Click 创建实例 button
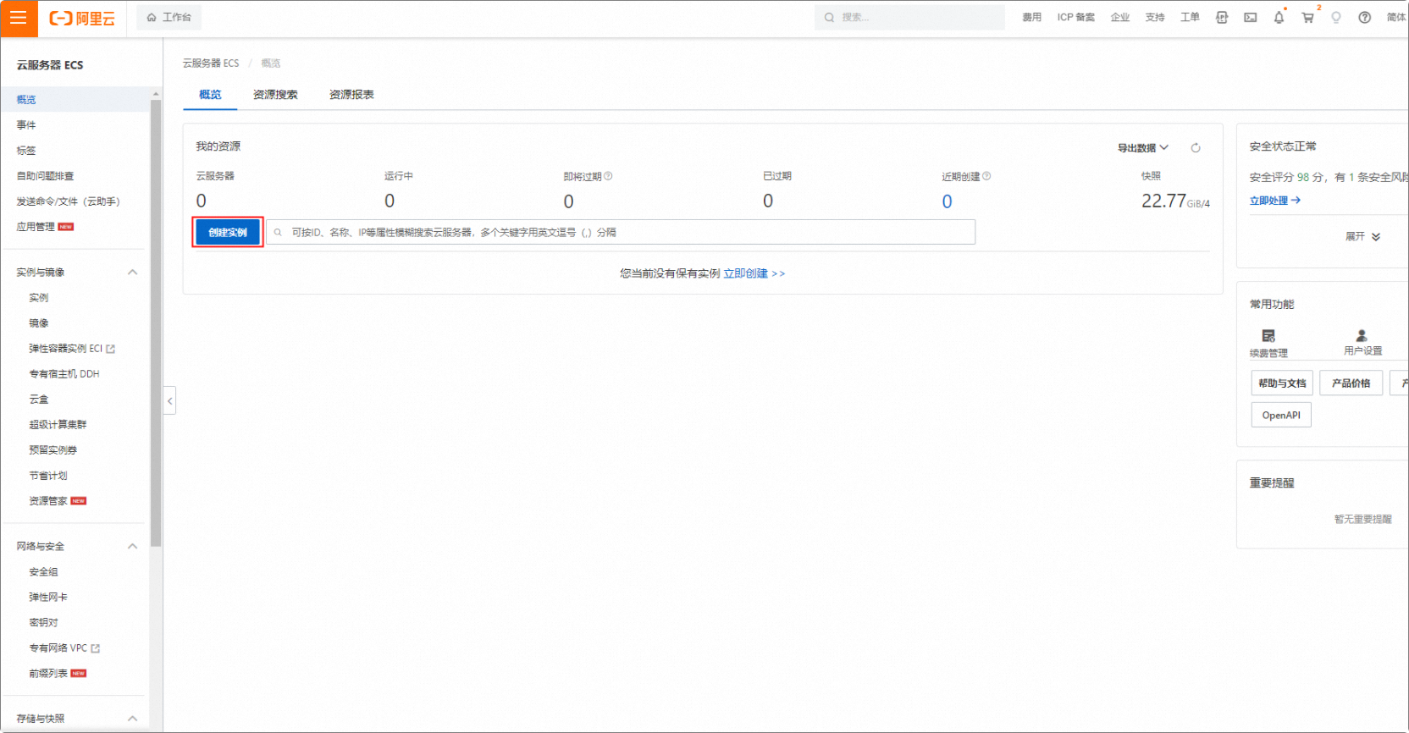 tap(228, 232)
